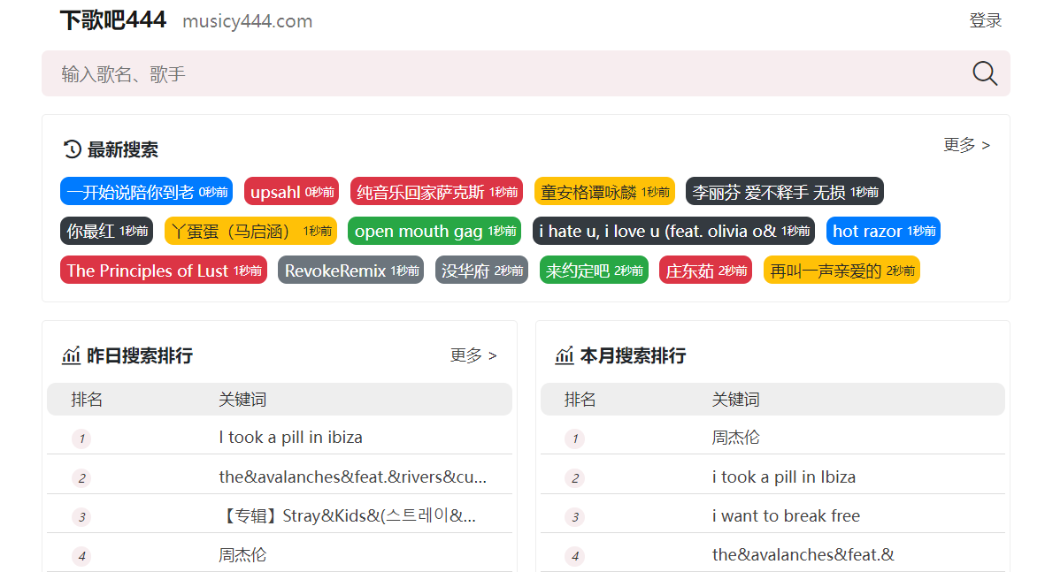Select the 庄东茹 search tag
The width and height of the screenshot is (1045, 572).
[706, 271]
